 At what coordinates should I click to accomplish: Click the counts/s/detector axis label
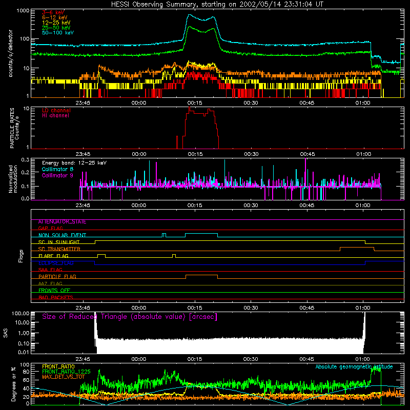[10, 53]
